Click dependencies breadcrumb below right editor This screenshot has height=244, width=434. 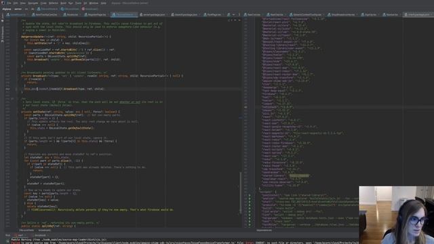click(x=264, y=230)
